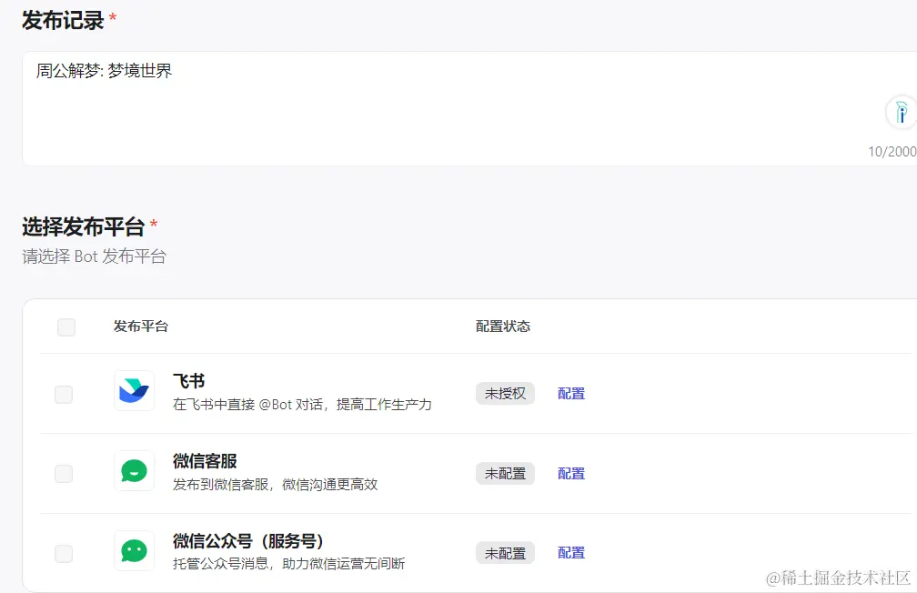917x593 pixels.
Task: Click into the 发布记录 text area
Action: pos(469,109)
